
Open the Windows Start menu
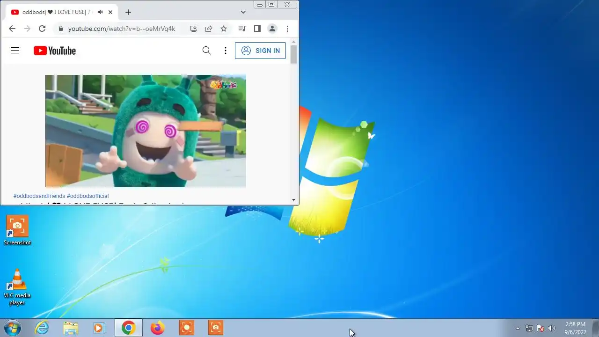tap(12, 328)
